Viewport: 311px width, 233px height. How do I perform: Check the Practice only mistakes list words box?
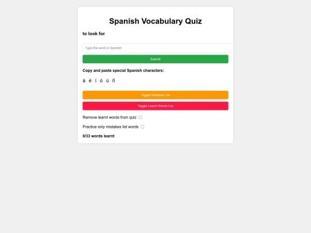tap(142, 127)
